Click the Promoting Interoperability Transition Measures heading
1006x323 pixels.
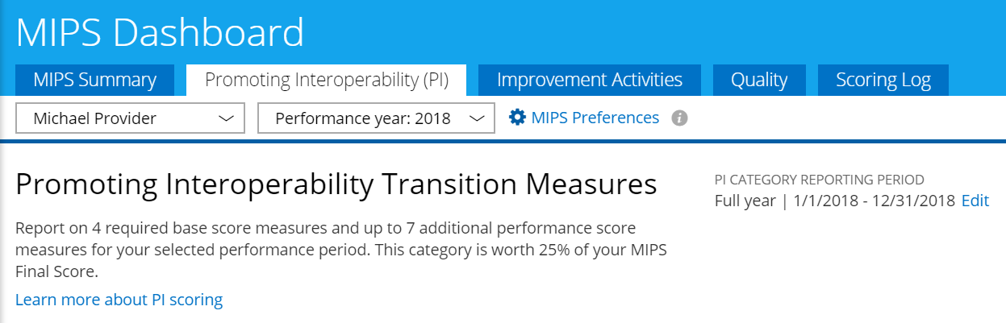pos(336,184)
